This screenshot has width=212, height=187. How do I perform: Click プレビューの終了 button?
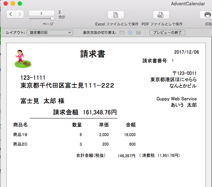tap(167, 33)
